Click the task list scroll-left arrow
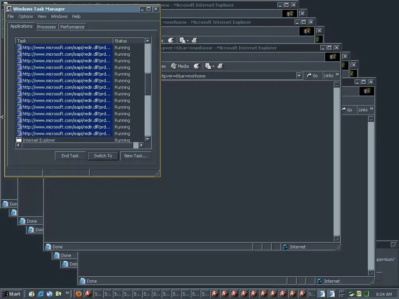 pyautogui.click(x=18, y=145)
